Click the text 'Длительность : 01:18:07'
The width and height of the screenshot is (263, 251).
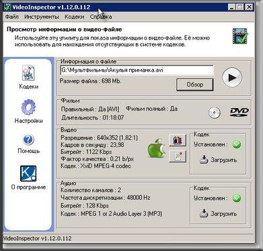click(92, 117)
